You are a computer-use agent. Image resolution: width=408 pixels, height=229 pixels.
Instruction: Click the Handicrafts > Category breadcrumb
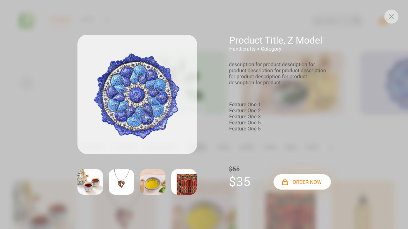(255, 49)
